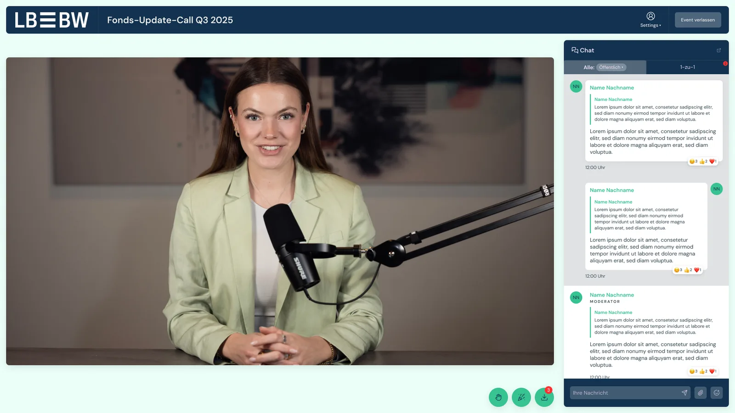Open the Settings profile menu

tap(650, 20)
